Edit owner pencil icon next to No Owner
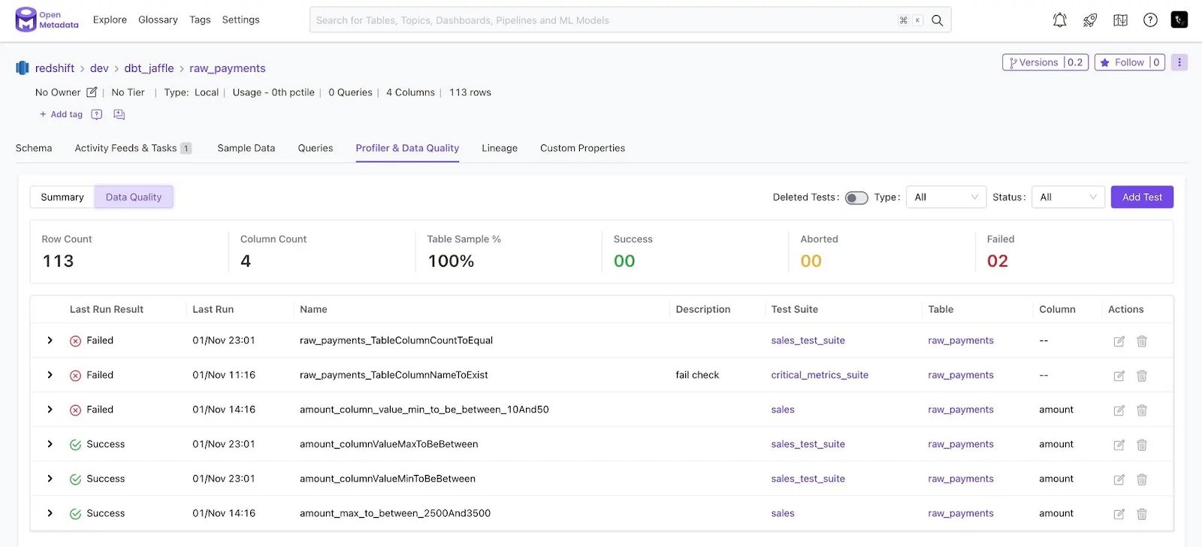Screen dimensions: 1202x547 tap(92, 92)
